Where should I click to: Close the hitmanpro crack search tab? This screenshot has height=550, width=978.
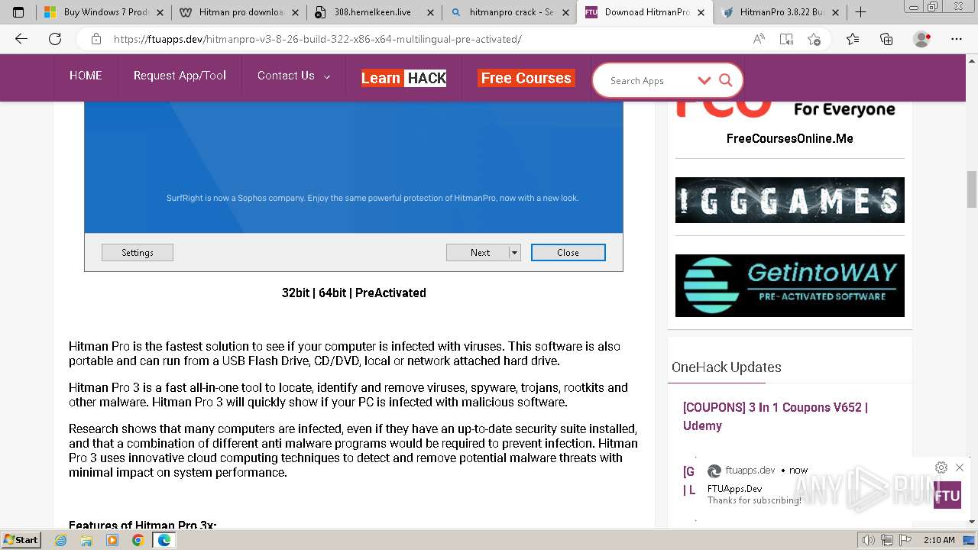565,12
